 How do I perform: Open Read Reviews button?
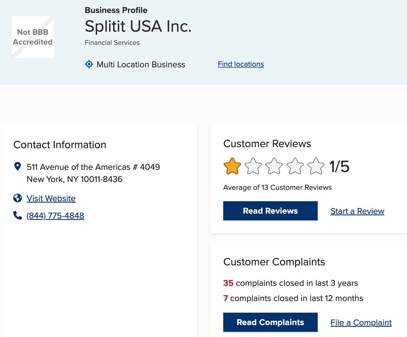pyautogui.click(x=270, y=211)
